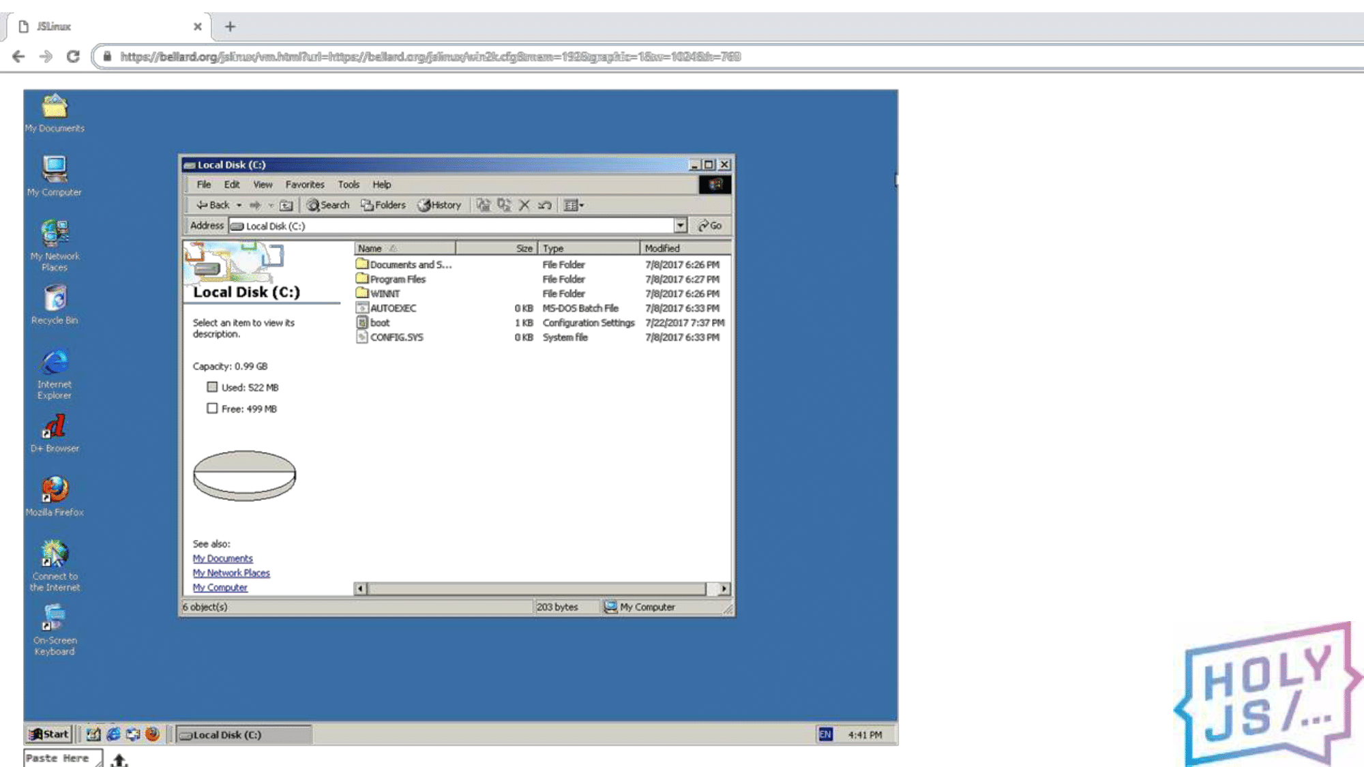Sort by the Name column header
This screenshot has height=767, width=1364.
point(404,248)
